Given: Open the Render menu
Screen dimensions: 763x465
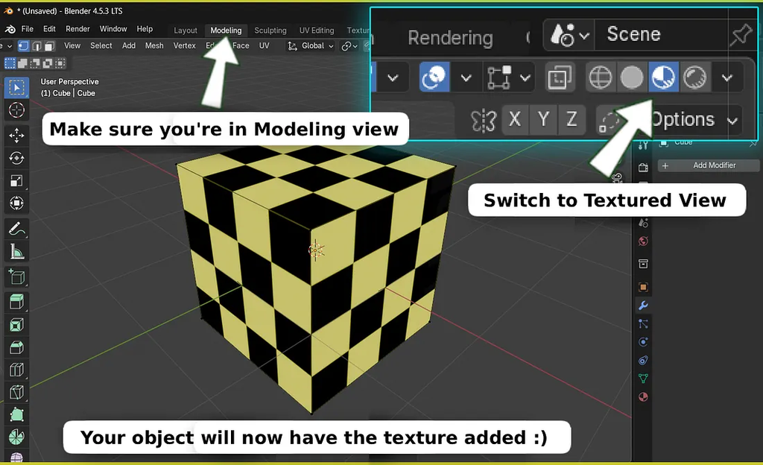Looking at the screenshot, I should click(77, 28).
